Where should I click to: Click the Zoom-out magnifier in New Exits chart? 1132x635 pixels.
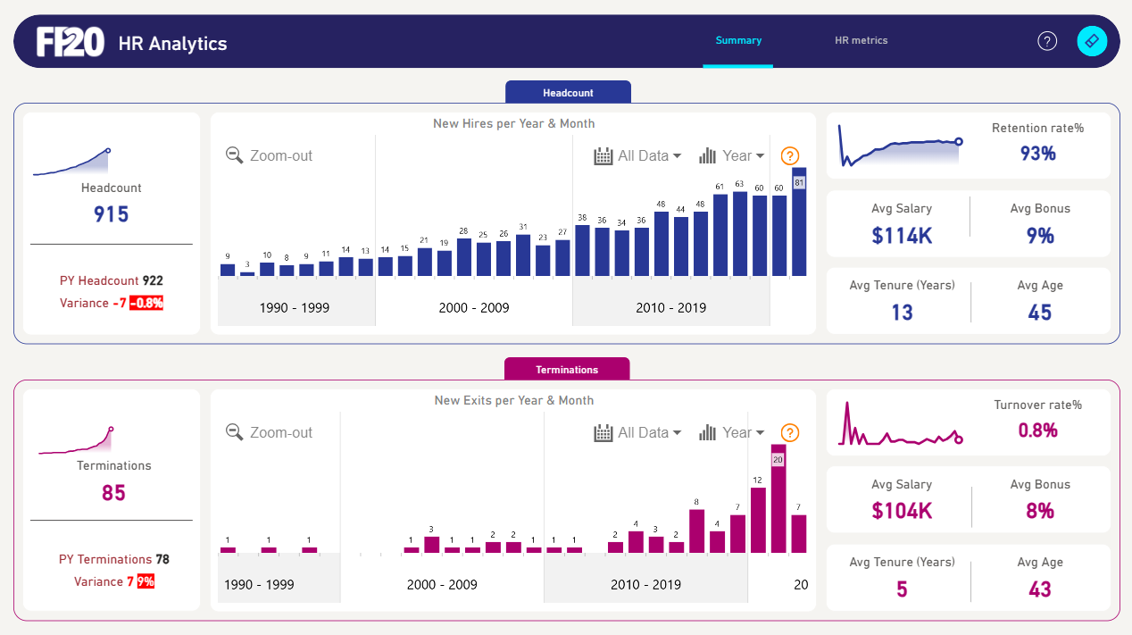click(235, 432)
